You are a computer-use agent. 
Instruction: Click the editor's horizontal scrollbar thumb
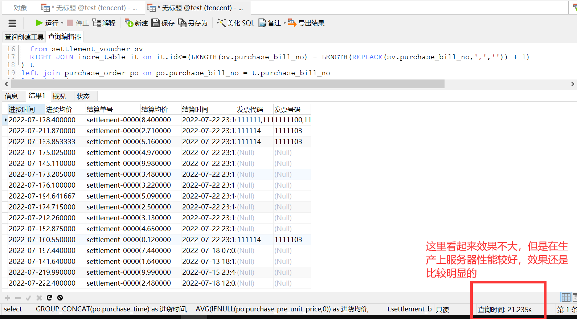228,84
